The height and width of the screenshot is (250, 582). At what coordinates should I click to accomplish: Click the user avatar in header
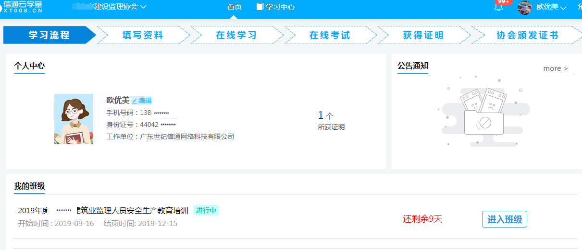pos(525,8)
